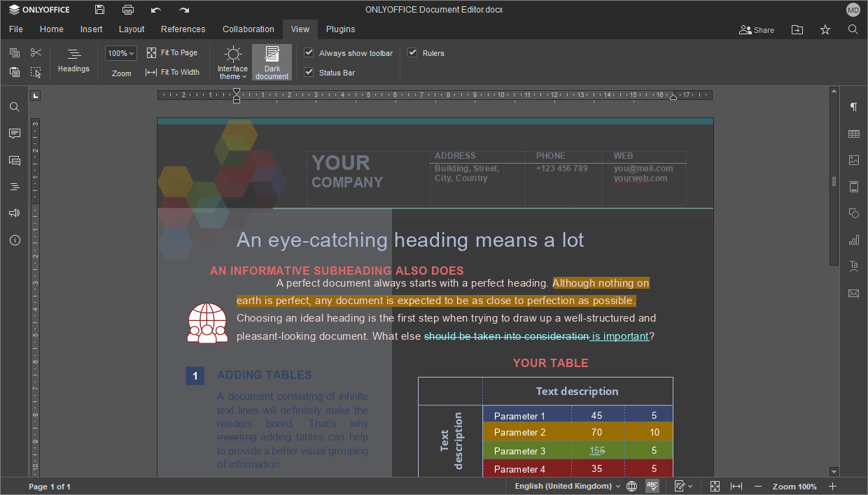Switch to the Insert tab
This screenshot has width=868, height=495.
[91, 29]
